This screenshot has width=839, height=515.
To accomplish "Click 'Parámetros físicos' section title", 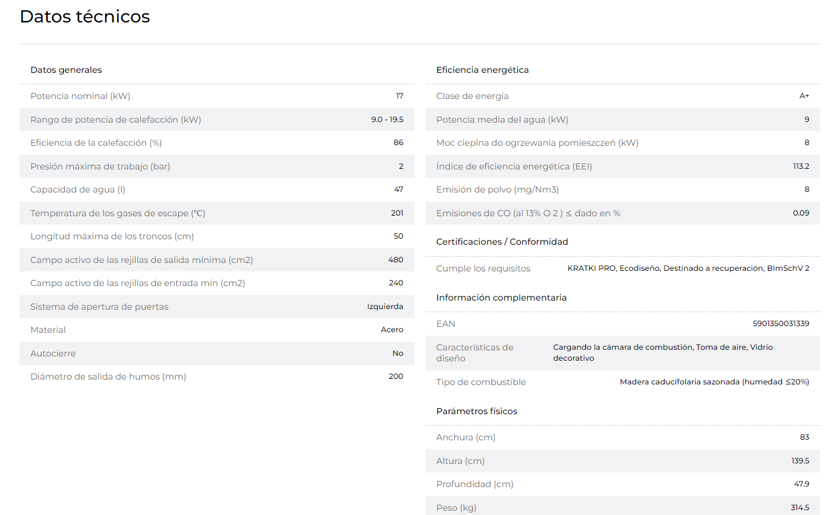I will tap(477, 411).
